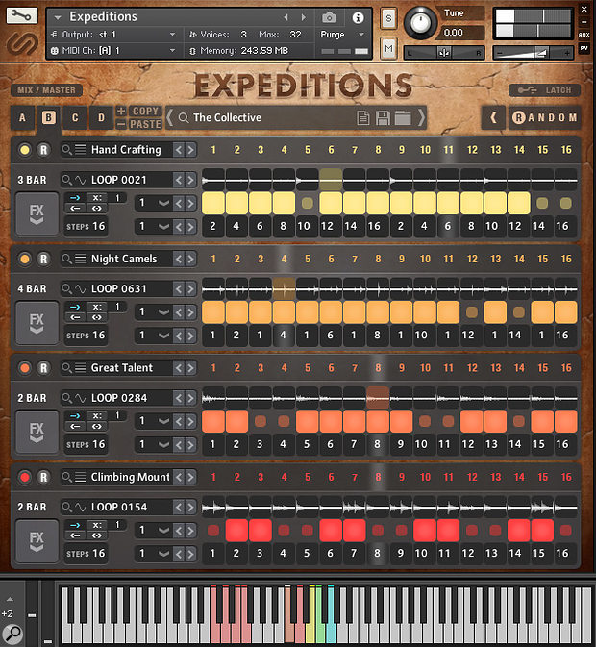Select next loop after LOOP 0154
Screen dimensions: 596x647
coord(190,507)
